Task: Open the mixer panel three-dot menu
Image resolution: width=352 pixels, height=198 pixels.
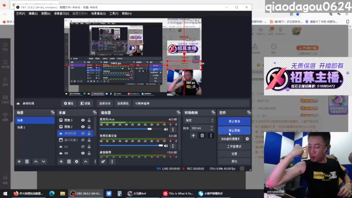Action: point(112,161)
